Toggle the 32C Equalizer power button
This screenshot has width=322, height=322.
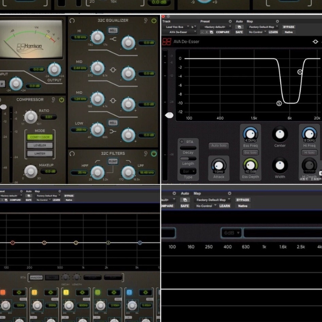[154, 21]
